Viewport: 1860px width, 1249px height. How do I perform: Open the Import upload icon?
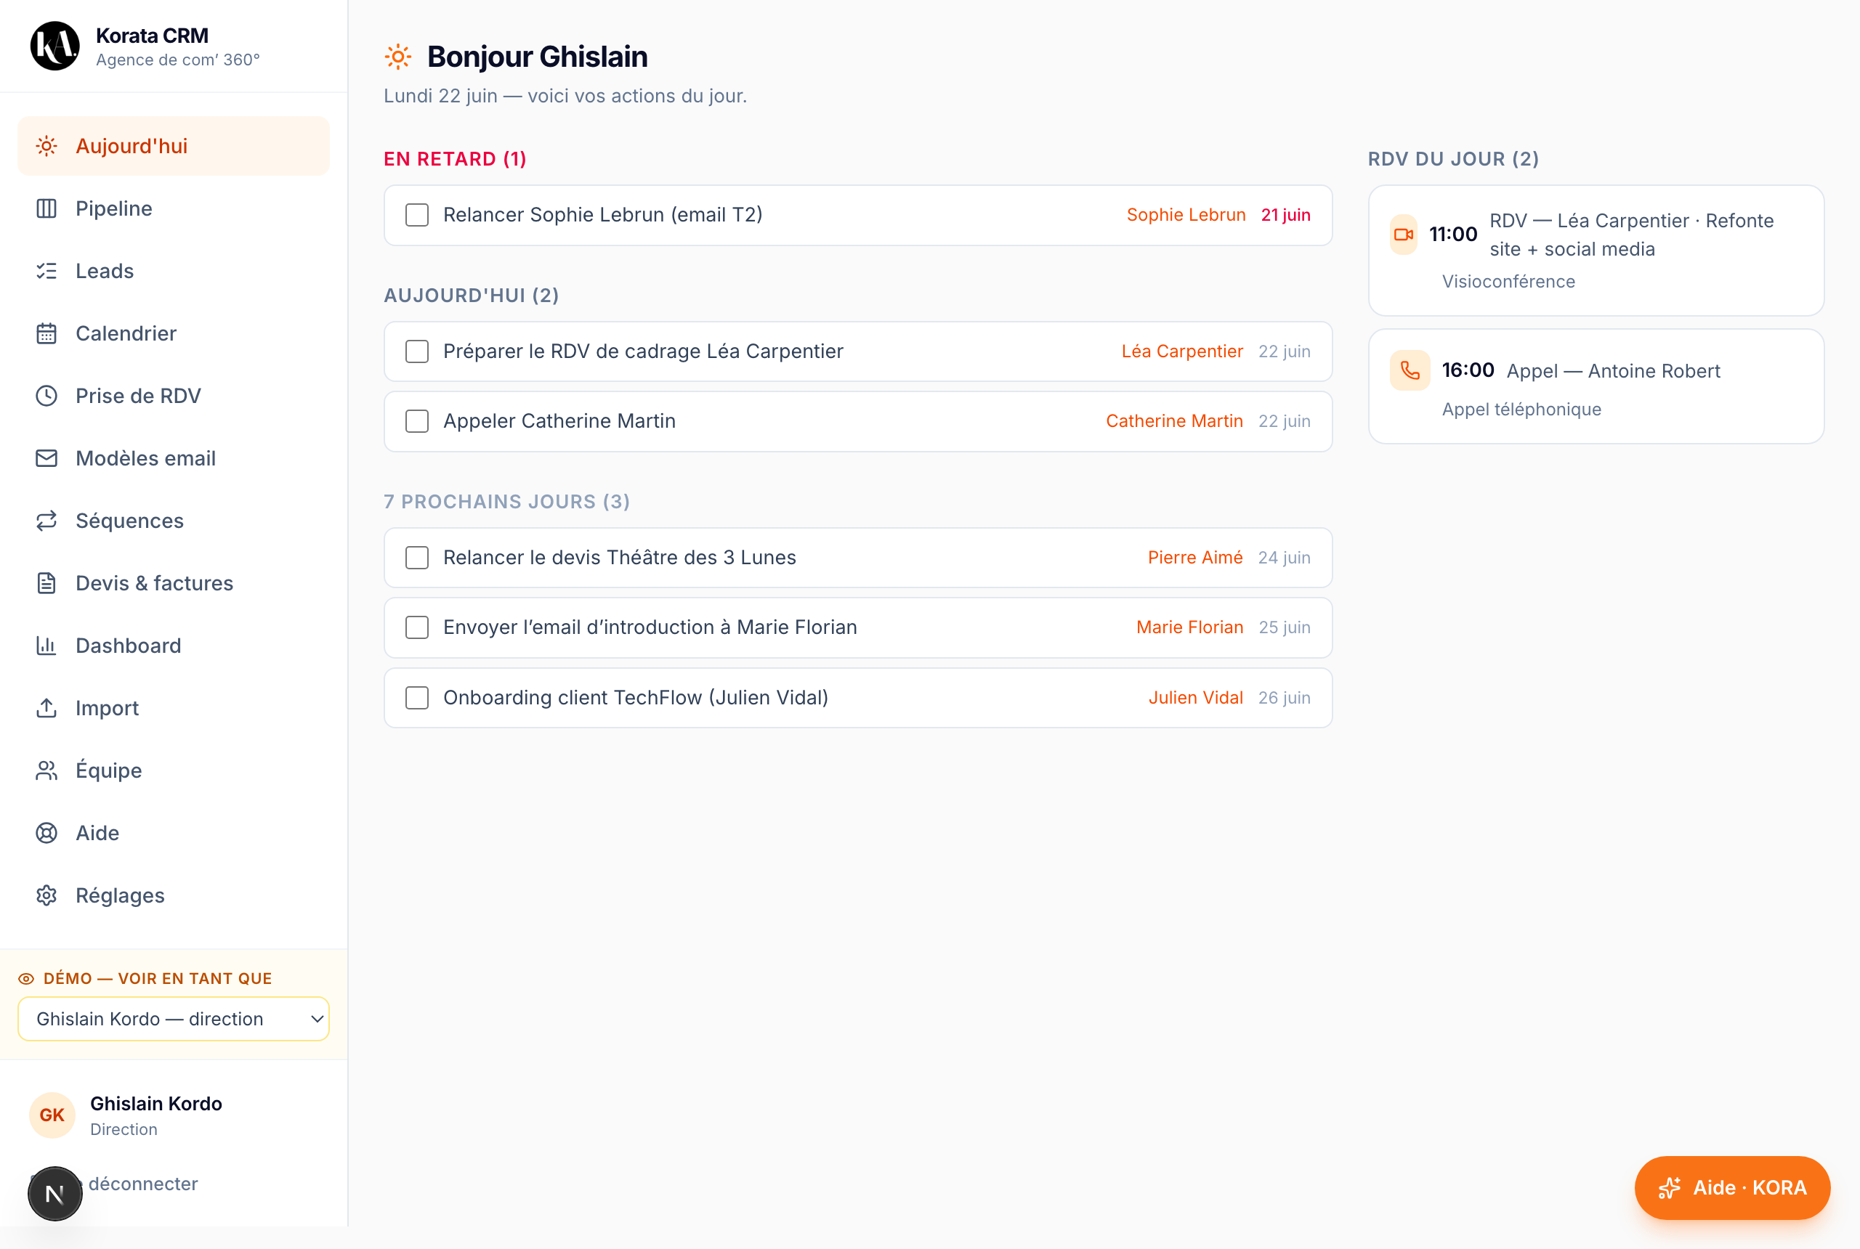coord(46,708)
